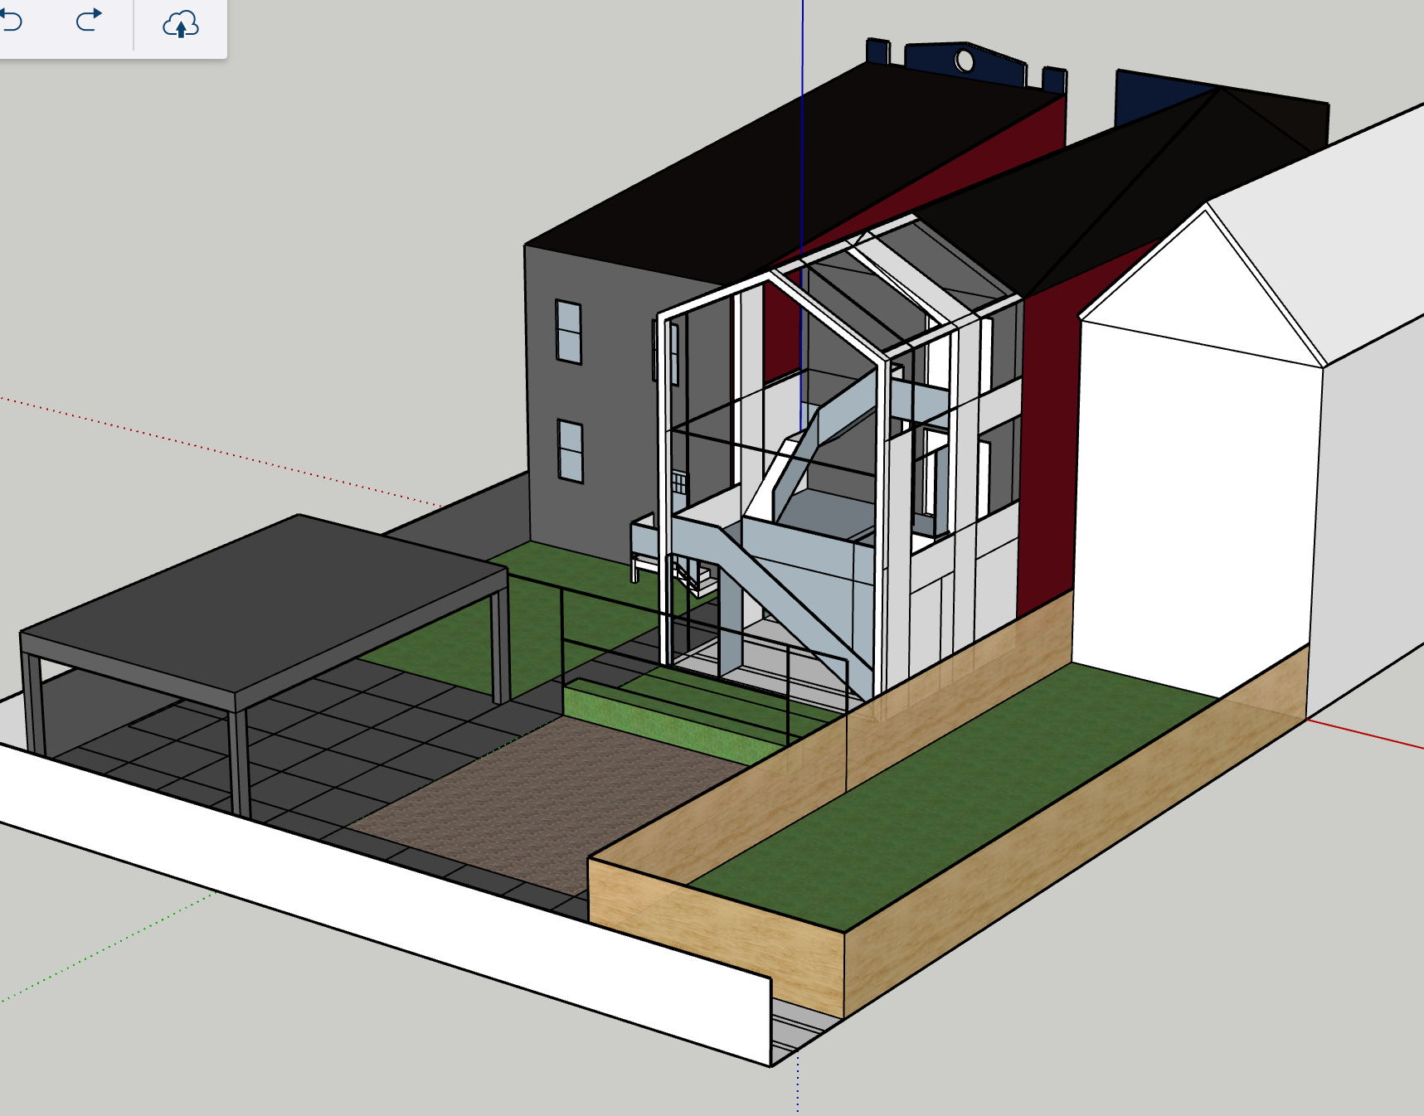The image size is (1424, 1116).
Task: Select the upper window on the gray building
Action: pyautogui.click(x=568, y=332)
